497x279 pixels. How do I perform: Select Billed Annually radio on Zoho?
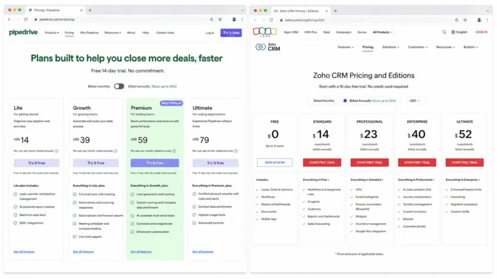tap(345, 101)
